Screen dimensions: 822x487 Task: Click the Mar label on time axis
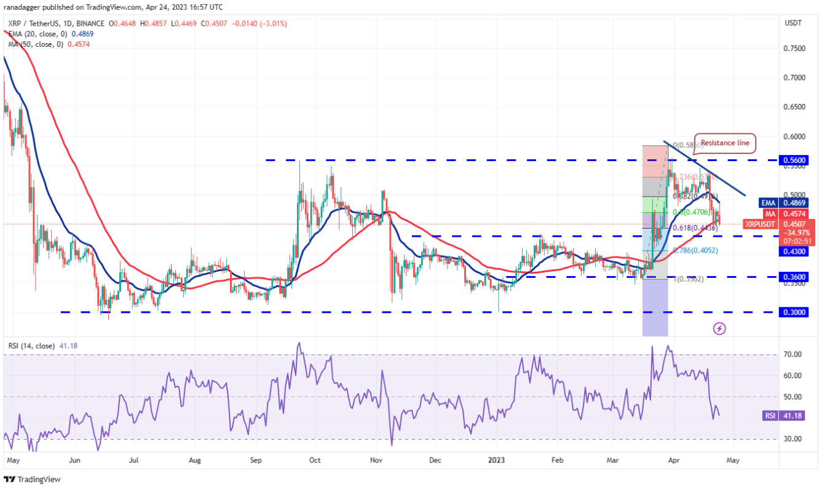[x=614, y=459]
